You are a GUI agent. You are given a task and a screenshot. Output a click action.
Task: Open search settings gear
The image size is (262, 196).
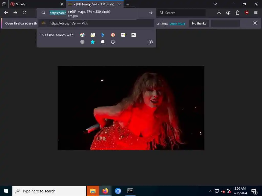coord(150,42)
